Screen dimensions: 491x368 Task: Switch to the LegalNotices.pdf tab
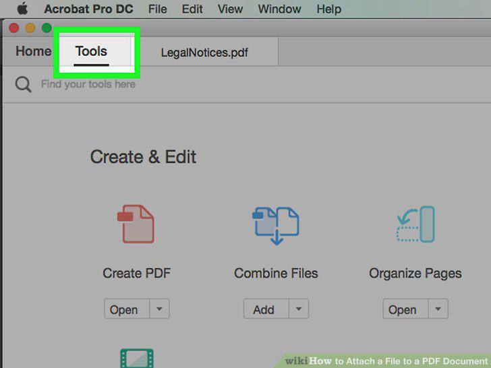click(204, 53)
